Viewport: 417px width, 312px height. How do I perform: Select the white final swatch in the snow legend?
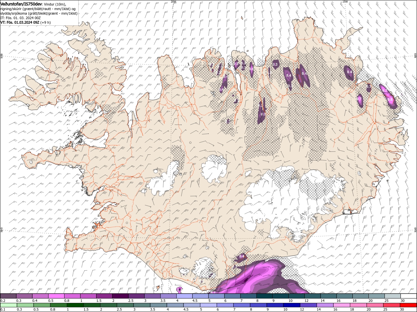[409, 296]
